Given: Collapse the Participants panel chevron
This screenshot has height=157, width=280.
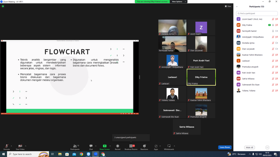Looking at the screenshot, I should [237, 7].
